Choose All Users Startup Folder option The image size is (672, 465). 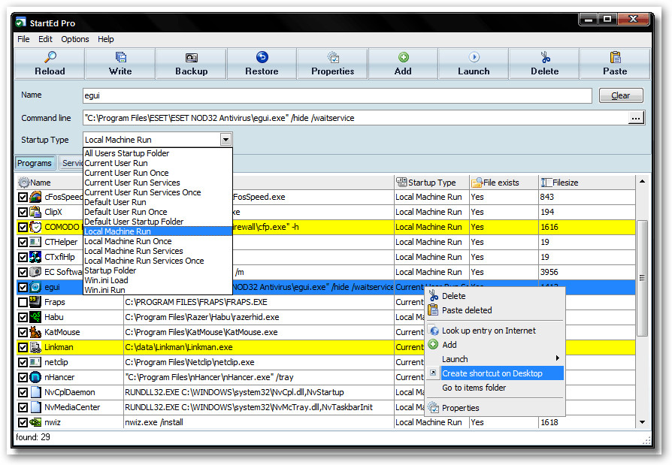(x=158, y=153)
